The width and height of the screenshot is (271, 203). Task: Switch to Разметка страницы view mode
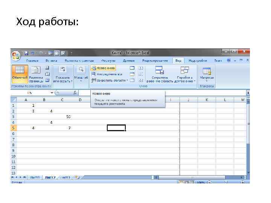(x=36, y=74)
